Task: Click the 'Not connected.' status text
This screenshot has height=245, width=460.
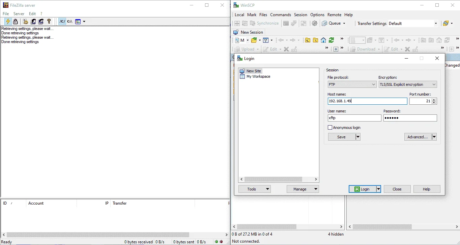Action: click(x=246, y=241)
